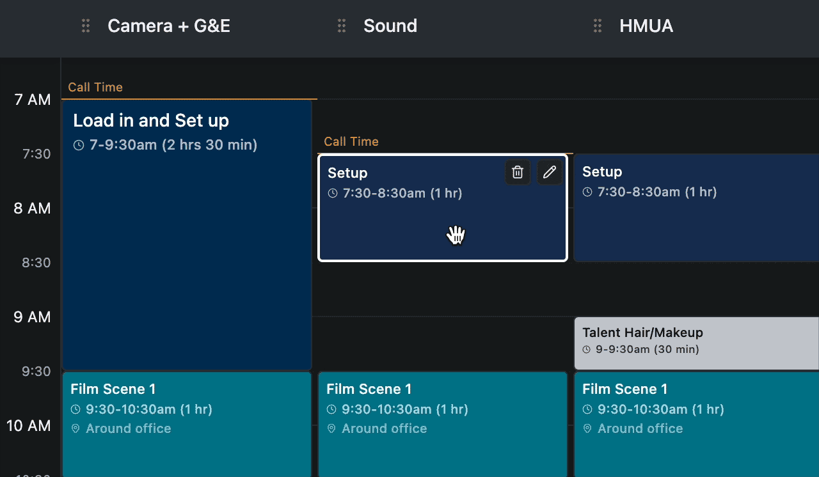Select the Sound column header
The height and width of the screenshot is (477, 819).
[390, 26]
